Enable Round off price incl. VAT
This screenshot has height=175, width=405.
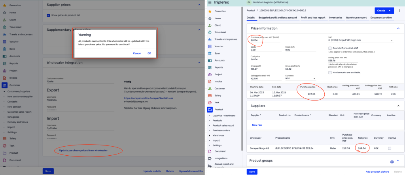point(330,48)
